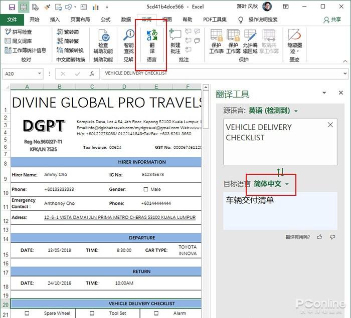The image size is (351, 318).
Task: Click the DEPARTURE section header cell
Action: pos(106,238)
